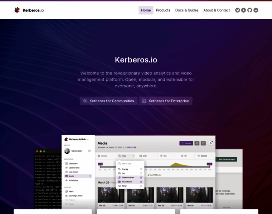Click the 0:00 timeline start handle
This screenshot has width=272, height=214.
(101, 164)
